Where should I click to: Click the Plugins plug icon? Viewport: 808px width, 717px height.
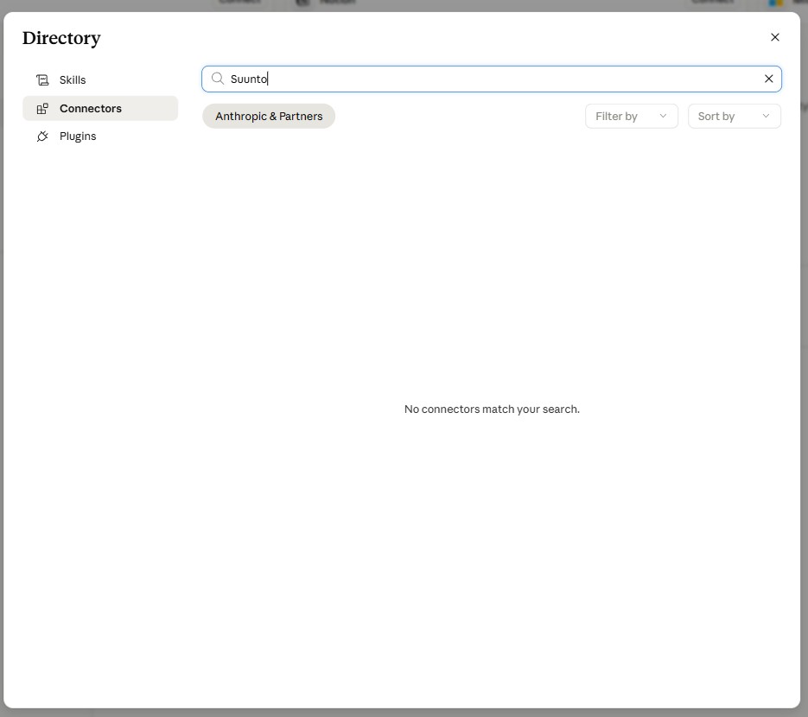[x=42, y=136]
